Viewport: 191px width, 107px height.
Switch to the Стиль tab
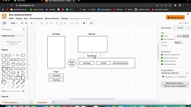coord(180,28)
